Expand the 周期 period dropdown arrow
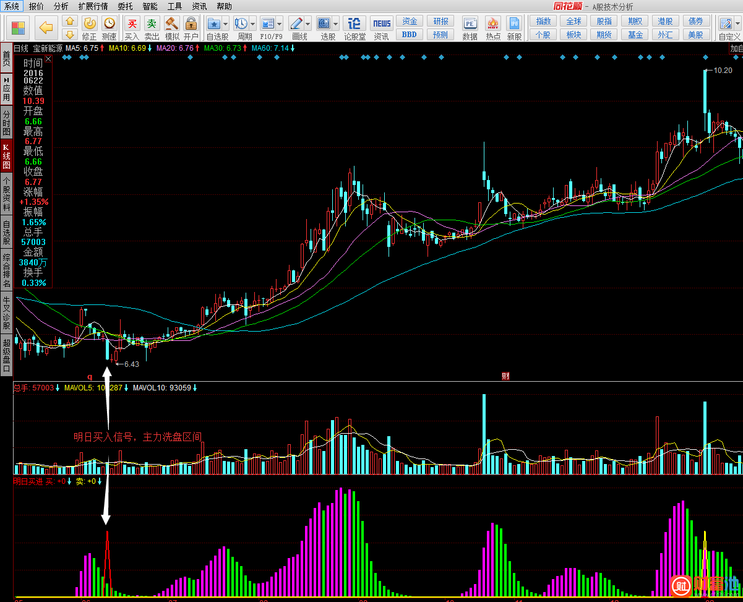743x602 pixels. [x=253, y=24]
